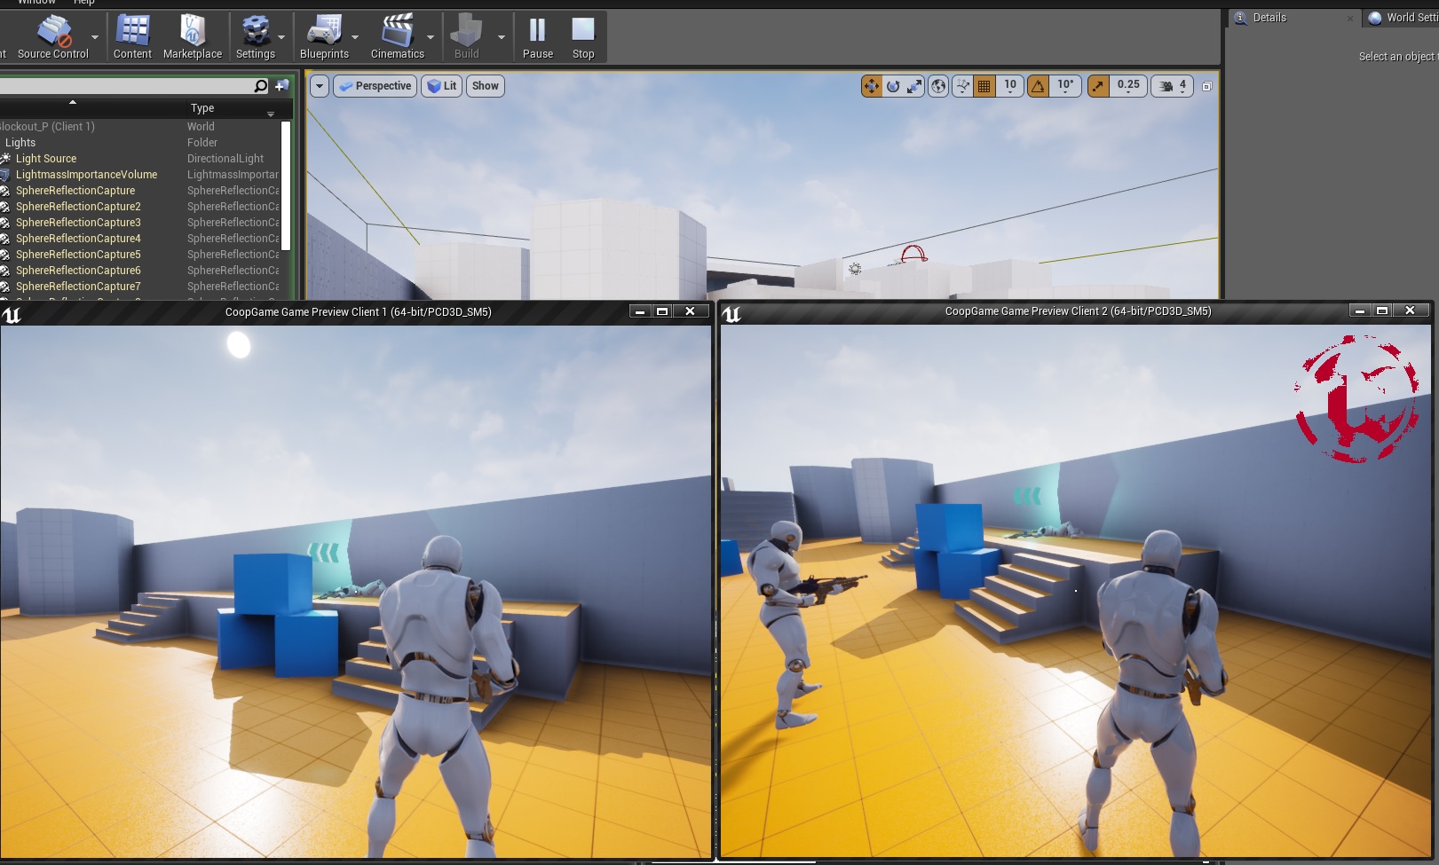The height and width of the screenshot is (865, 1439).
Task: Select SphereReflectionCapture2 in the outliner
Action: point(78,207)
